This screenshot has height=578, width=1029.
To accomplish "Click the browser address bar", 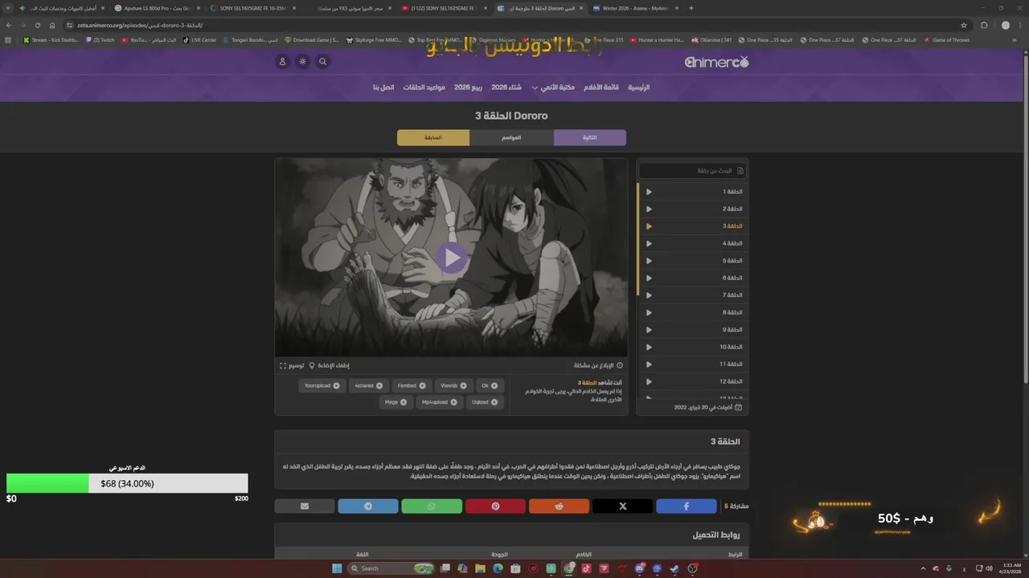I will (514, 25).
